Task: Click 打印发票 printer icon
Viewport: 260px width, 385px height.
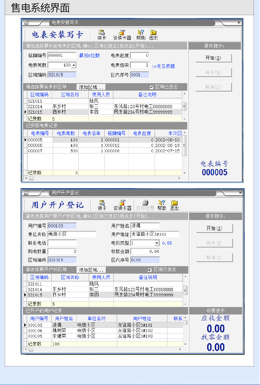Action: click(145, 203)
